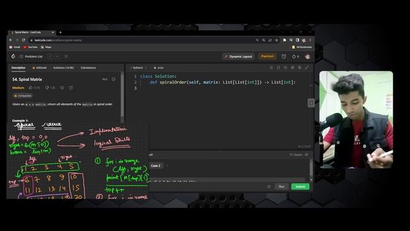The width and height of the screenshot is (410, 231).
Task: Open the Solutions tab
Action: click(63, 67)
